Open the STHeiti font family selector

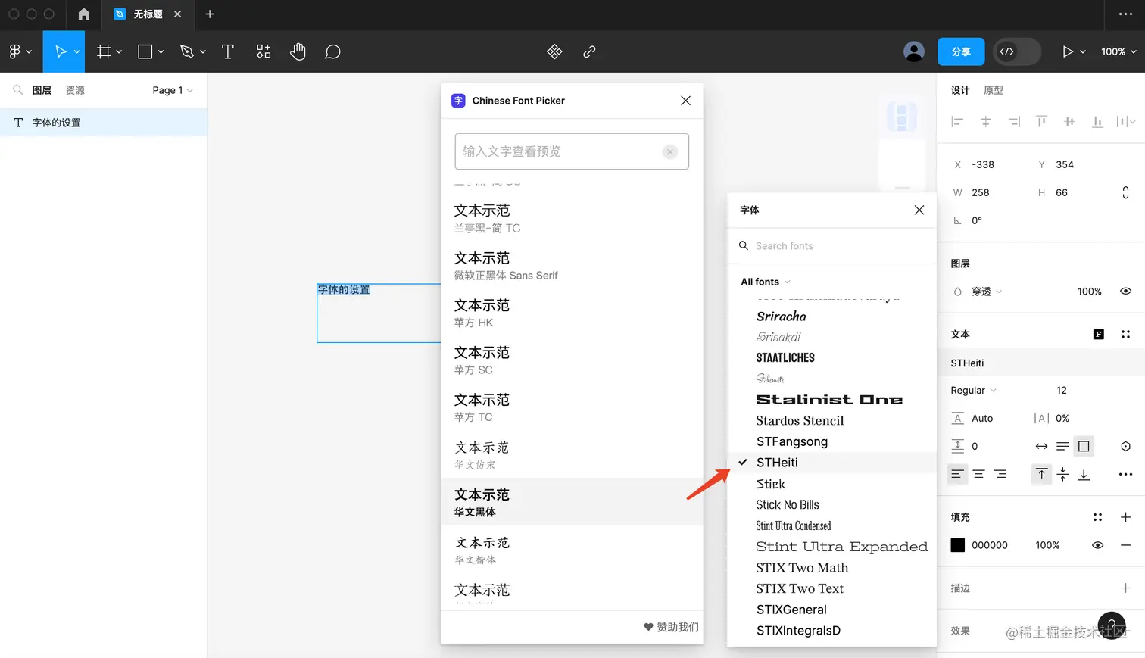pos(1040,363)
